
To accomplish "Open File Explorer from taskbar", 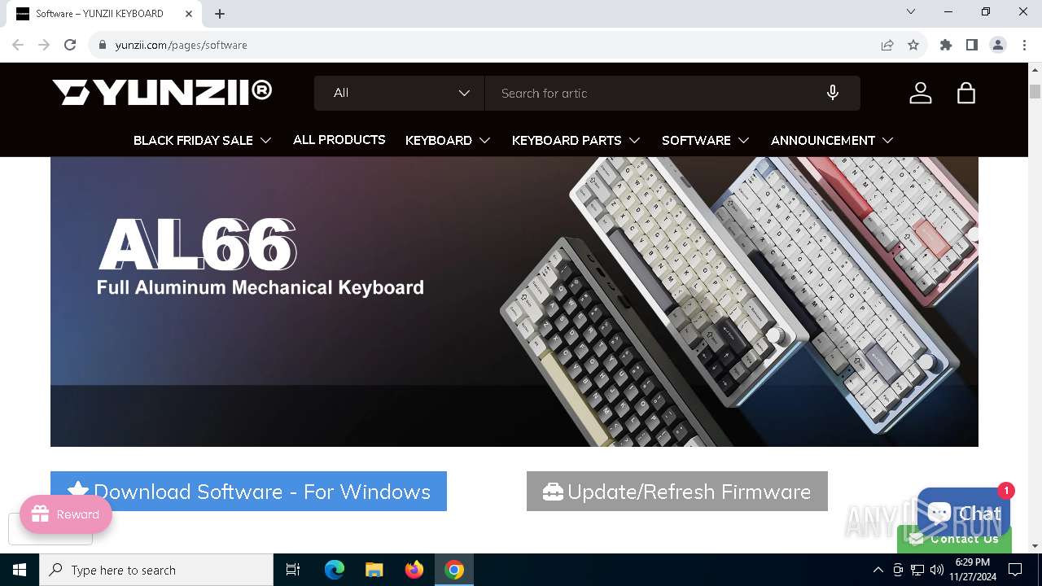I will 374,570.
